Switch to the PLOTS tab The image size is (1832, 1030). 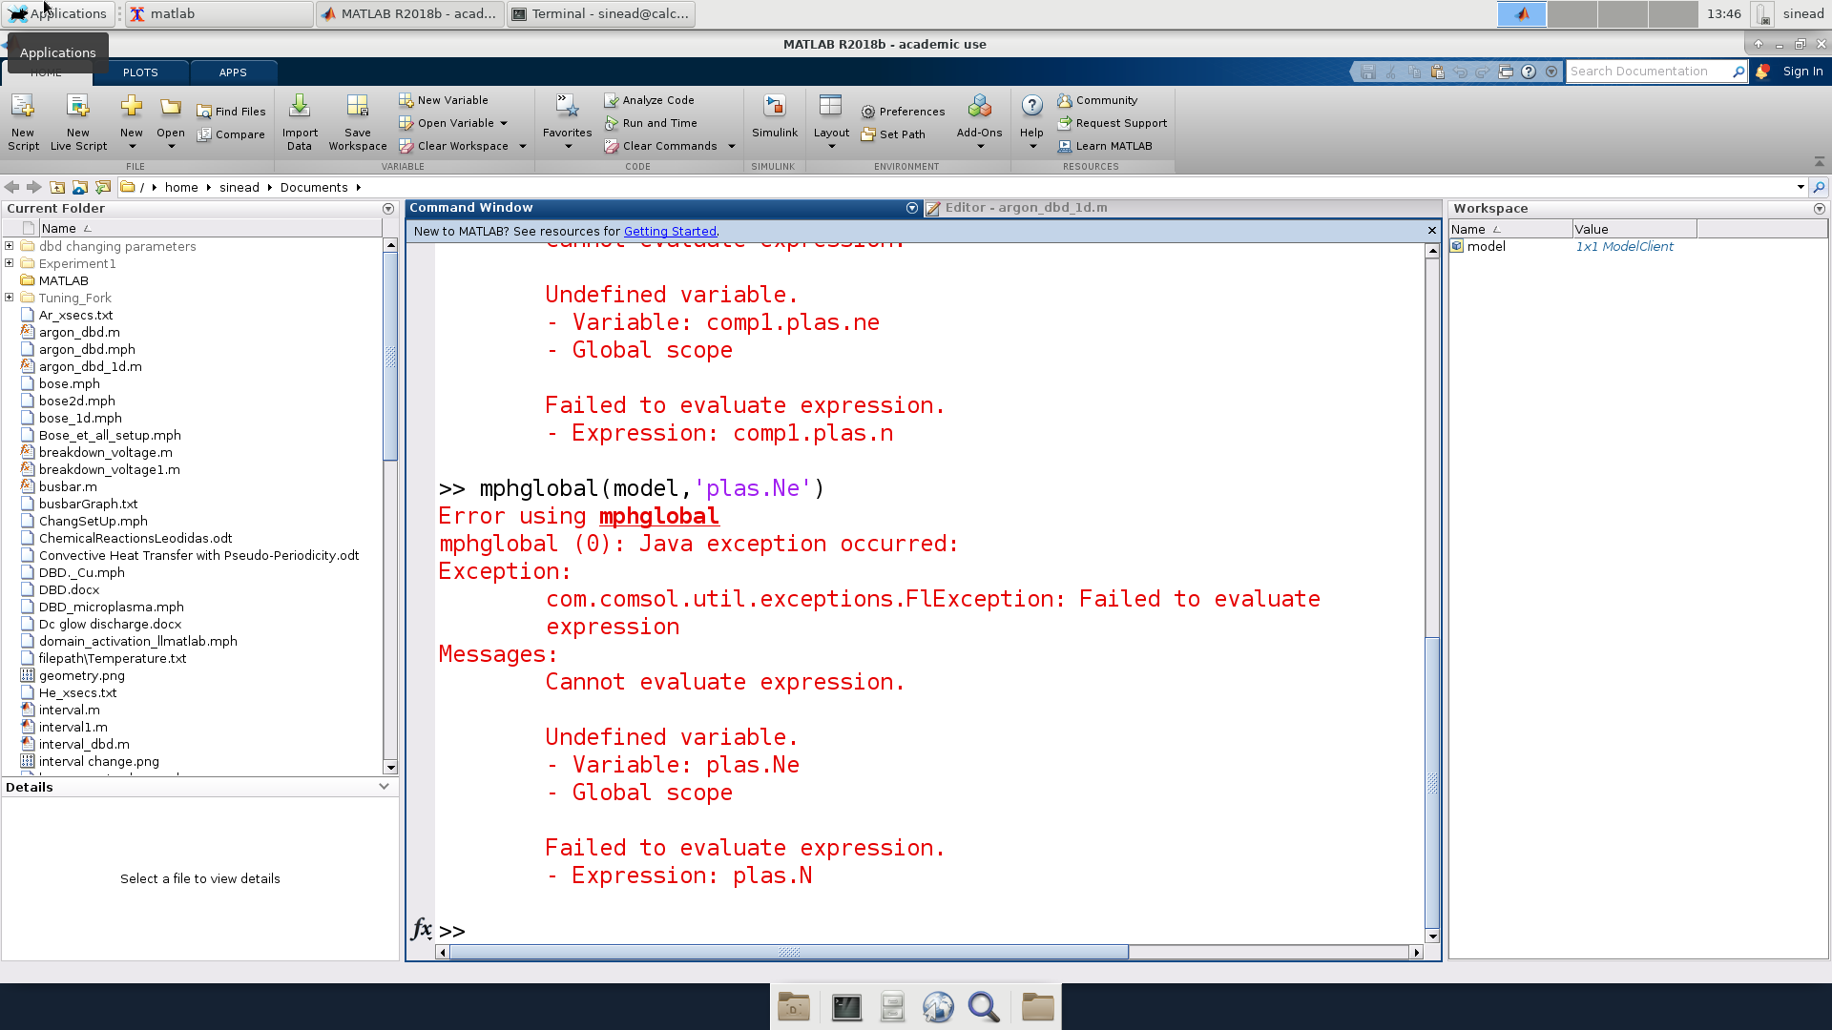pos(140,72)
